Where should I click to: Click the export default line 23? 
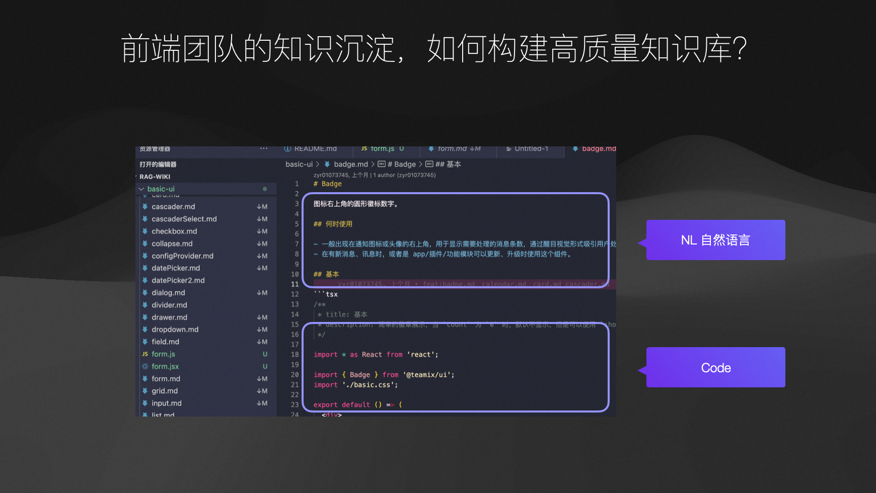click(358, 405)
